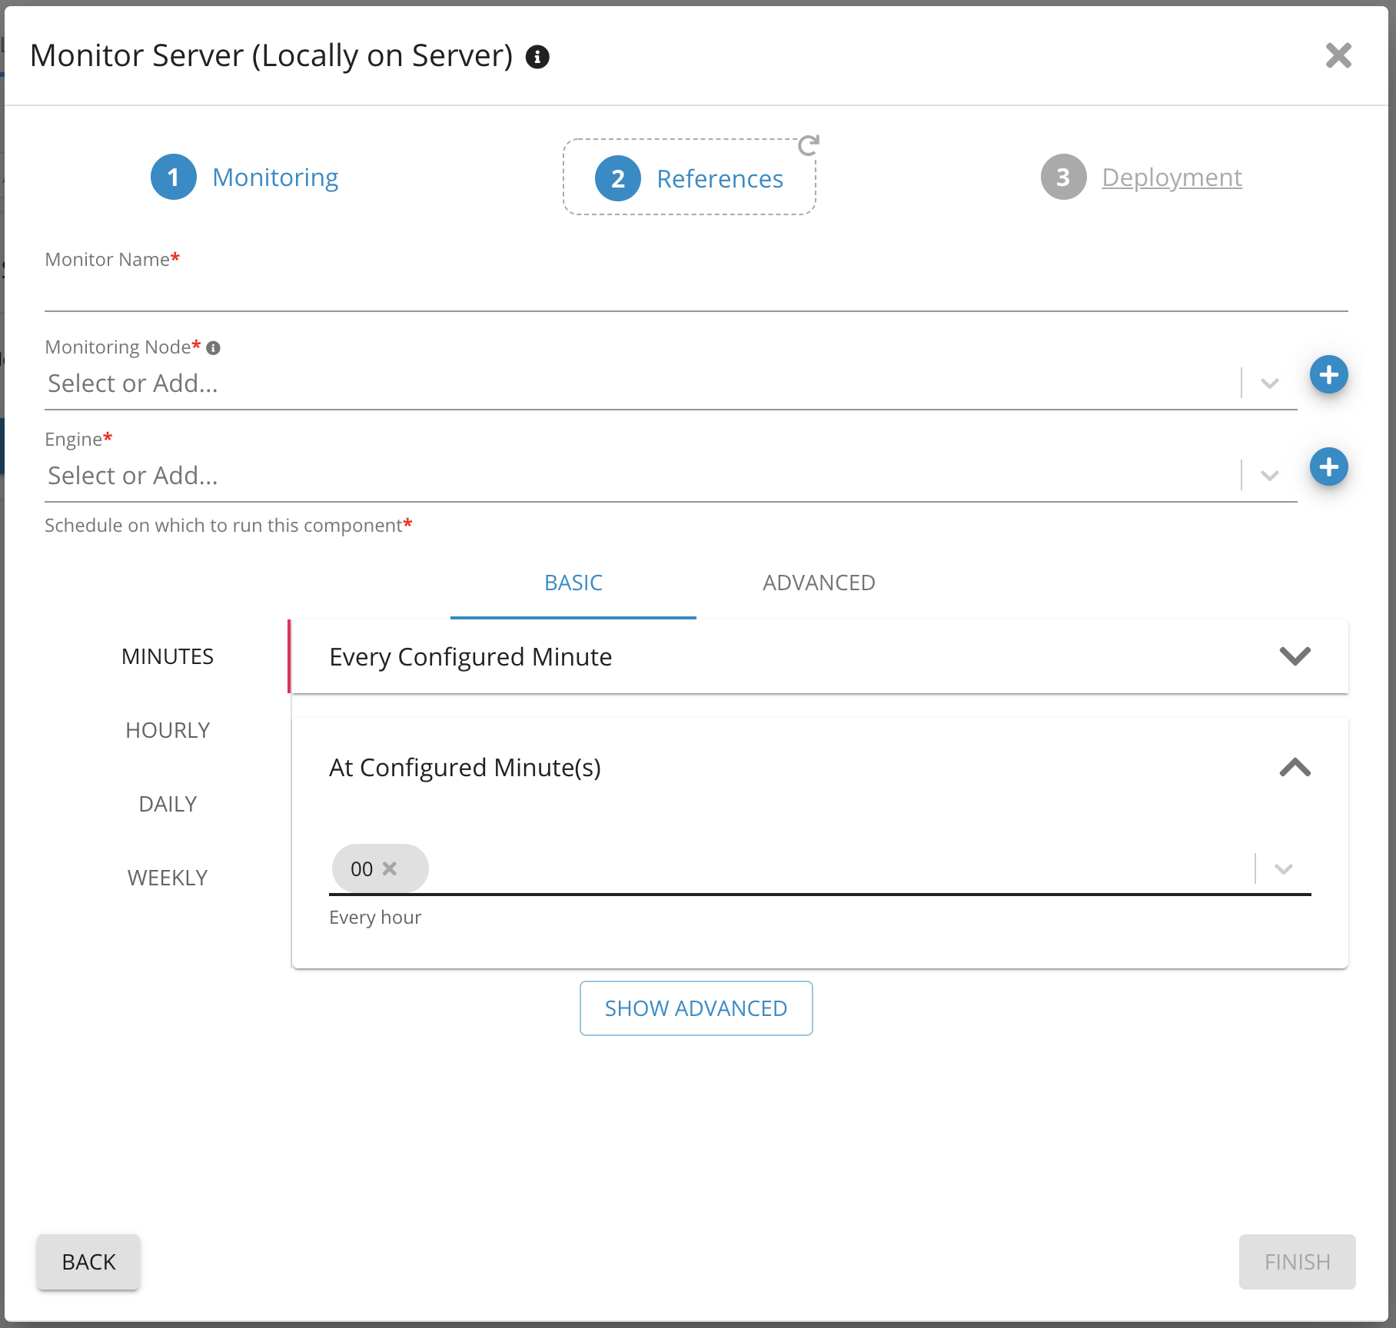
Task: Click the refresh icon on References step
Action: [809, 144]
